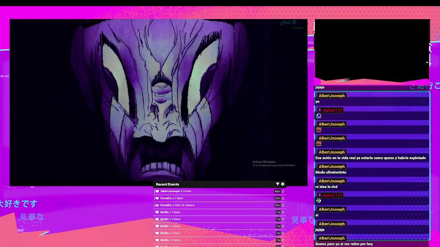Image resolution: width=440 pixels, height=247 pixels.
Task: Click the blue emote under darks2110
Action: [319, 116]
